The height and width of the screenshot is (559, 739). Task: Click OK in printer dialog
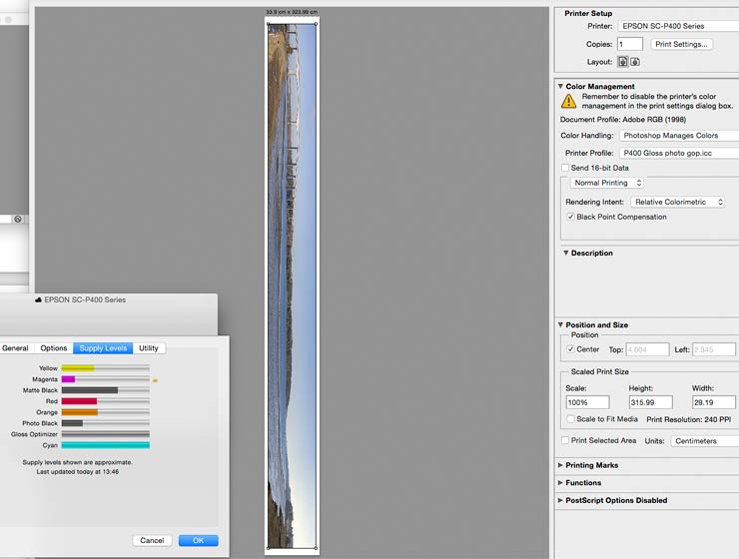(x=199, y=540)
